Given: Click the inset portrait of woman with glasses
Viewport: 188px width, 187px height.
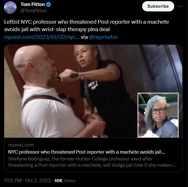Looking at the screenshot, I should [x=158, y=115].
